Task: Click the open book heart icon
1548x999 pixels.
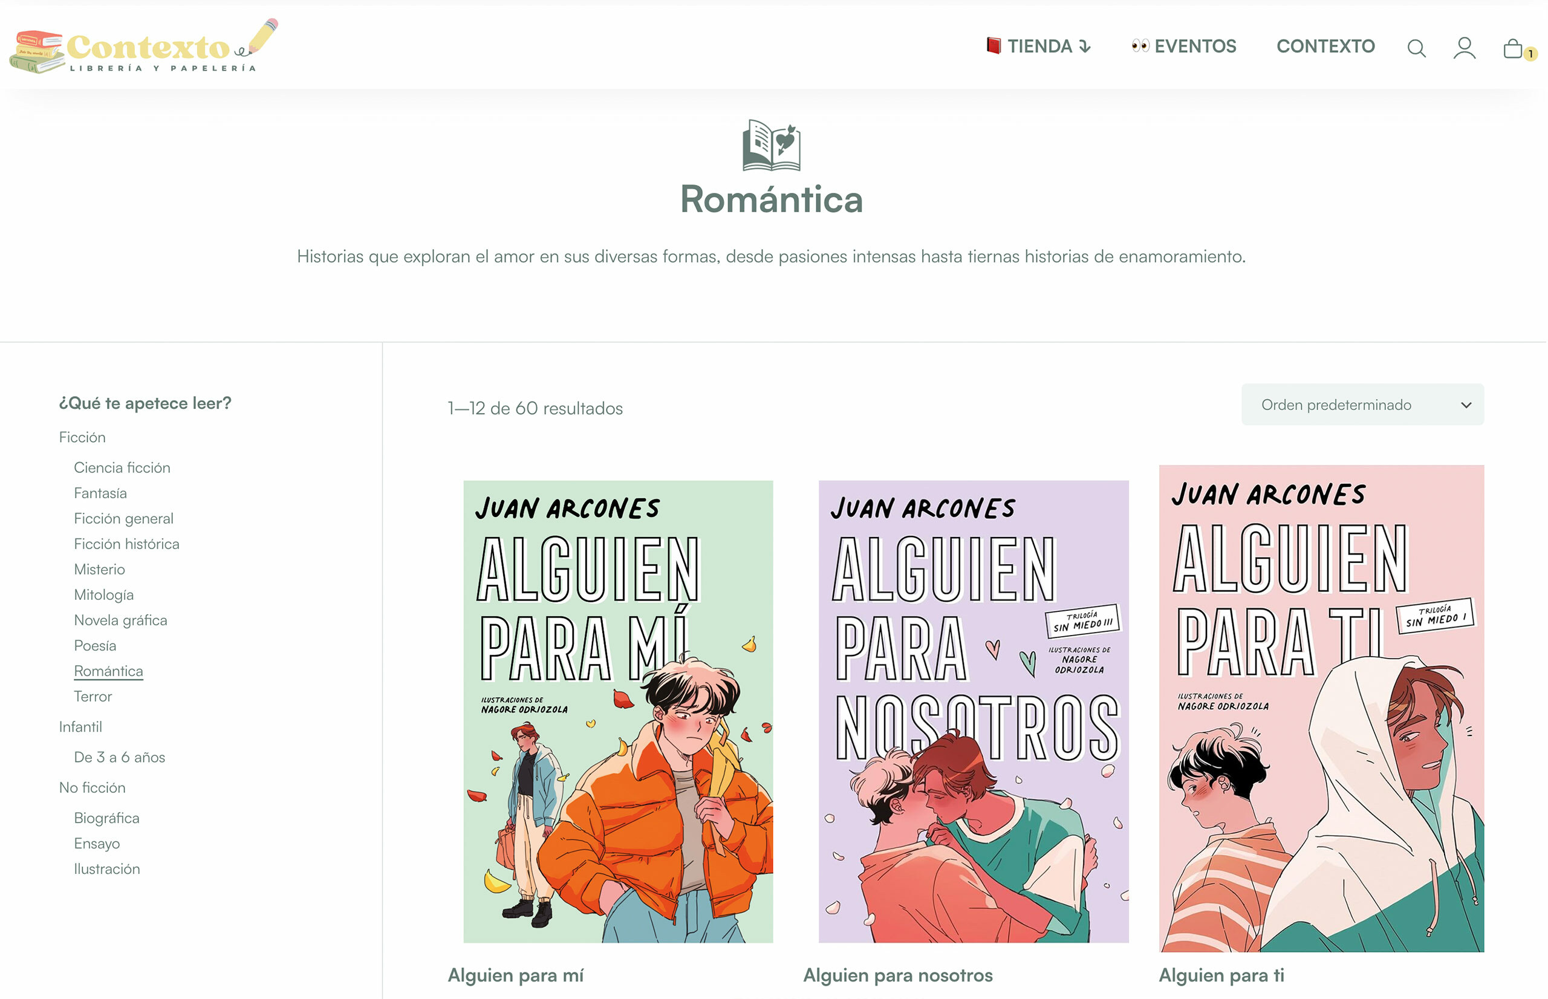Action: click(773, 145)
